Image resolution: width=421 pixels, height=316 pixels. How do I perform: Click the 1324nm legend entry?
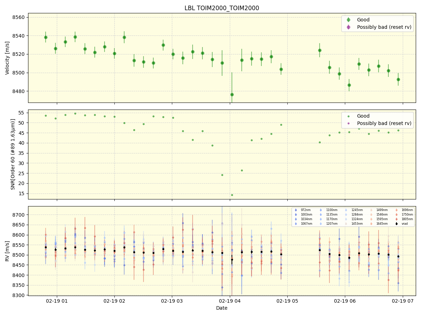353,219
